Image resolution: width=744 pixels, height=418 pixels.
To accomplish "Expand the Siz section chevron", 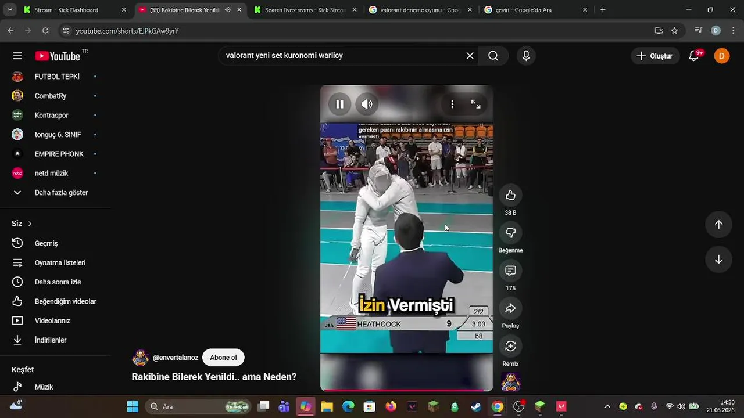I will tap(30, 224).
